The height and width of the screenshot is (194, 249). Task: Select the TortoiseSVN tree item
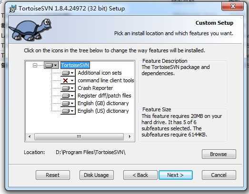tap(75, 65)
